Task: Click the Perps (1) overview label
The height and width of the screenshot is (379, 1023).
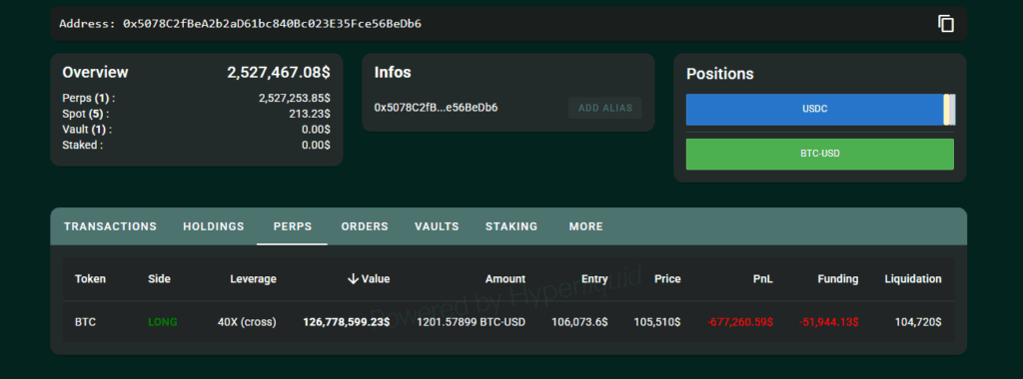Action: click(89, 99)
